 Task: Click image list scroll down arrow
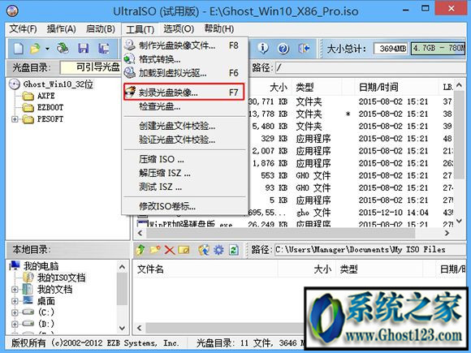pyautogui.click(x=460, y=221)
